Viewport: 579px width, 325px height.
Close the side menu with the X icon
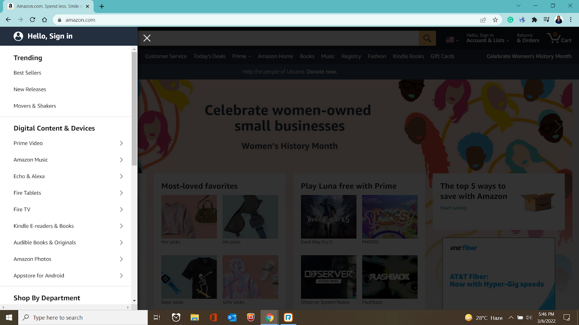point(147,38)
